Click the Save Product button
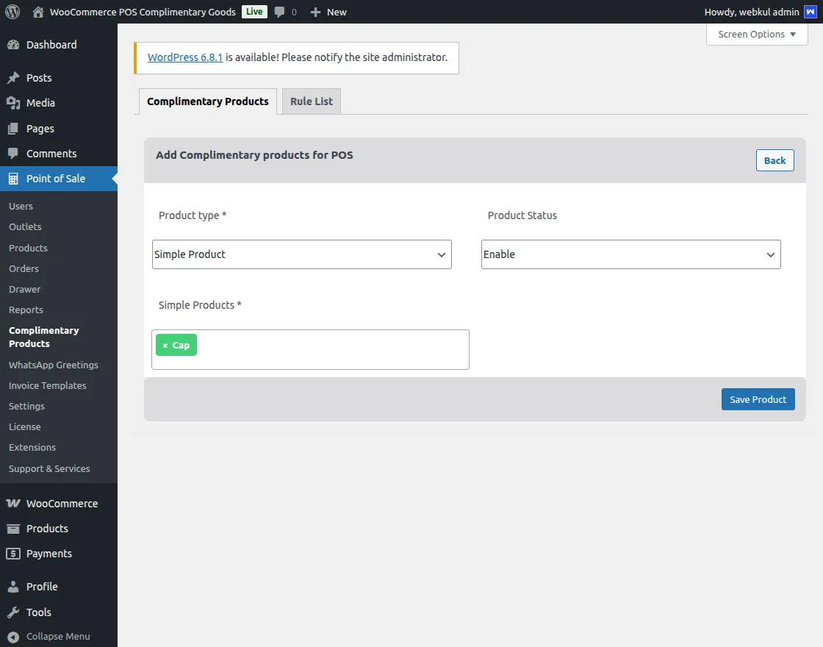 coord(758,399)
